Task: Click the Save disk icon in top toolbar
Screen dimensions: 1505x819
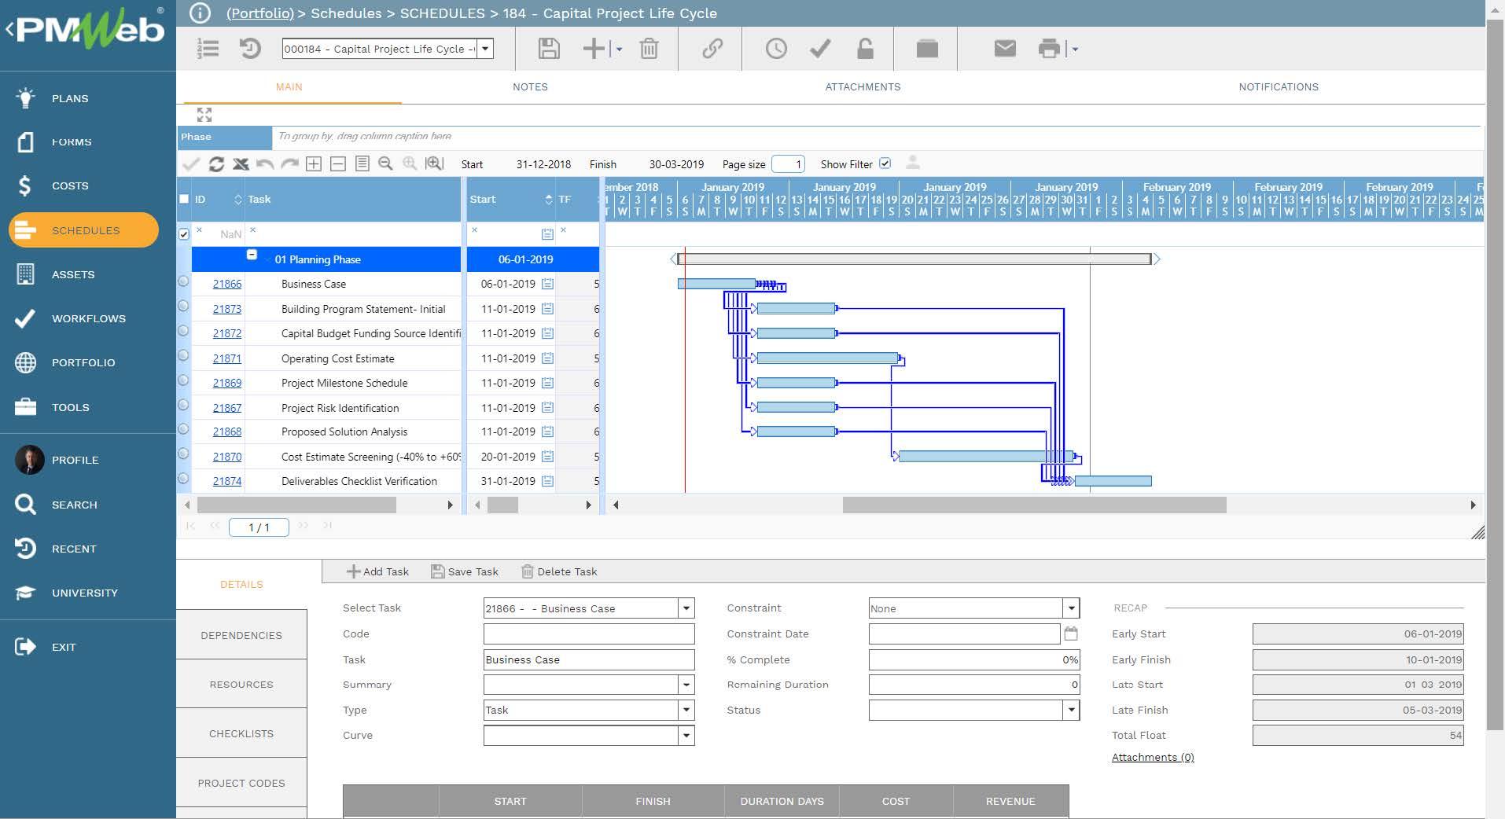Action: pos(548,49)
